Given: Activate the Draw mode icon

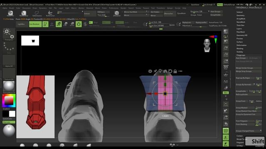Looking at the screenshot, I should click(52, 24).
